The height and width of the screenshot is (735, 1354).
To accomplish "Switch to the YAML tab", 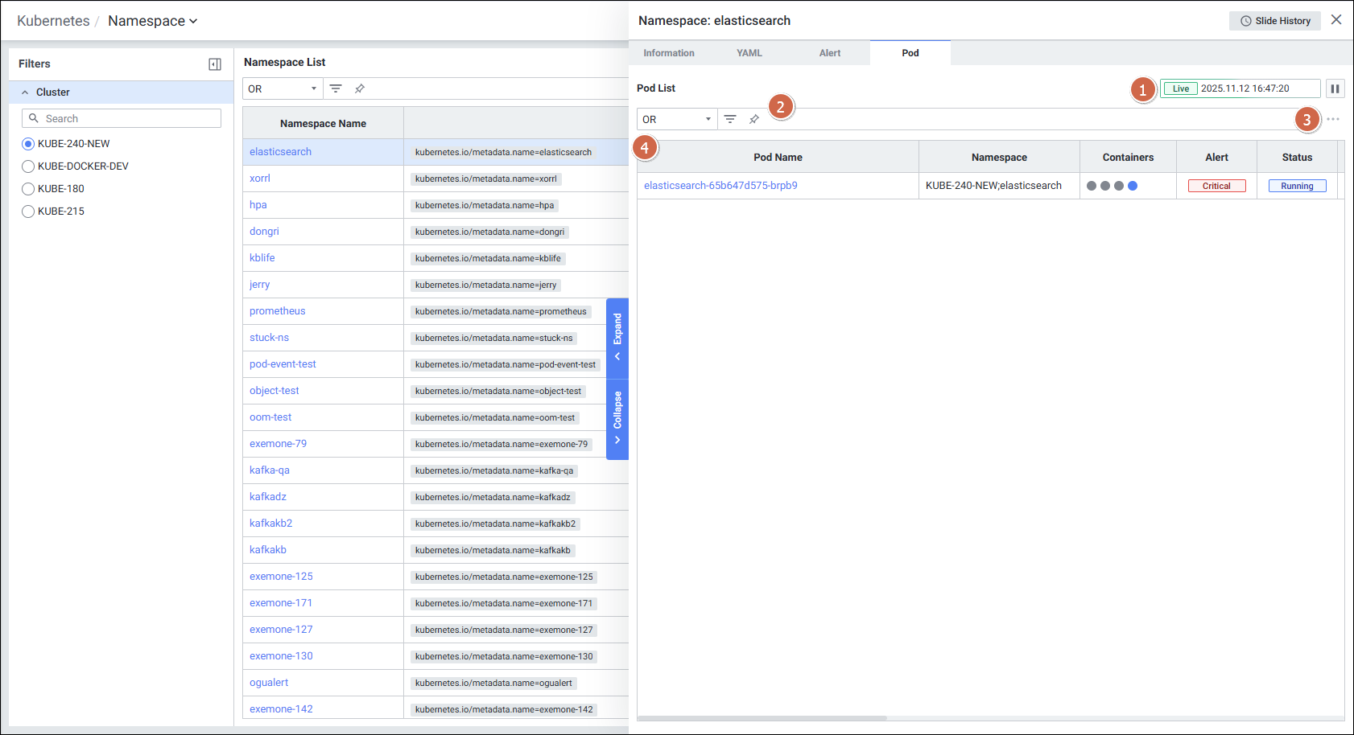I will coord(749,53).
